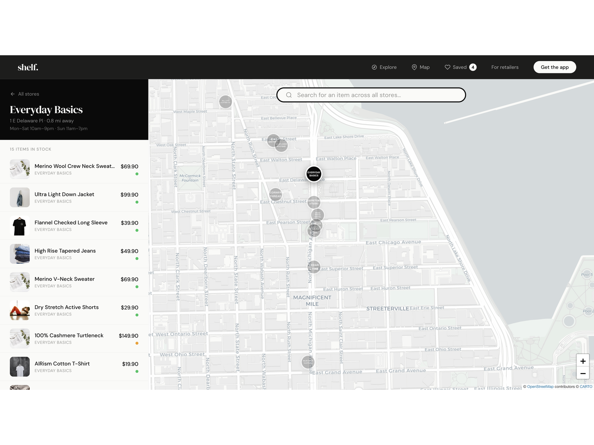594x445 pixels.
Task: Open the OpenStreetMap attribution link
Action: pyautogui.click(x=540, y=386)
